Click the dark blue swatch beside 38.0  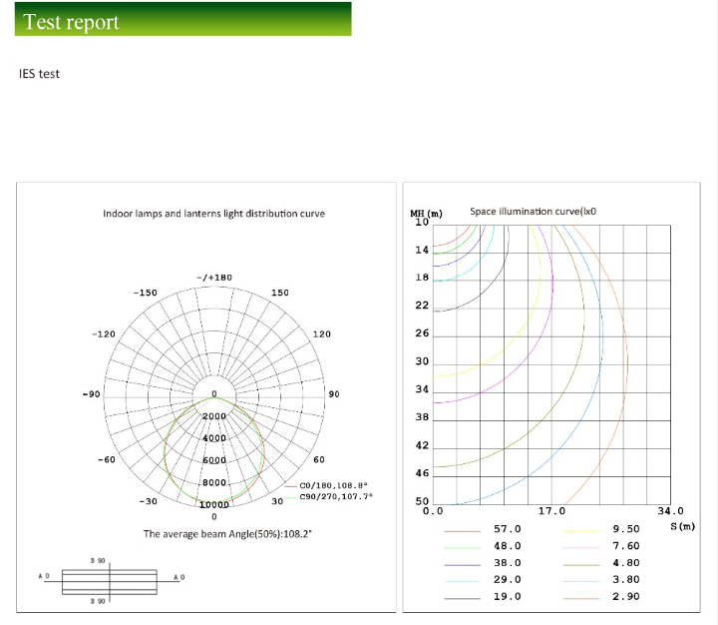tap(463, 565)
